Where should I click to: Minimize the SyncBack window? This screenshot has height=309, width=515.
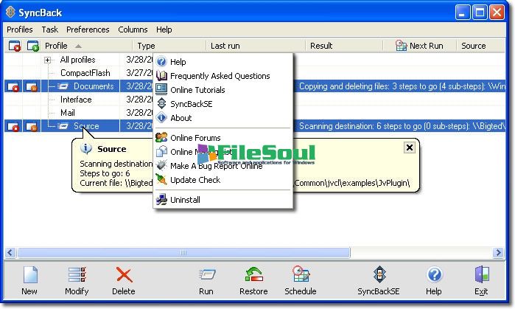(x=463, y=13)
